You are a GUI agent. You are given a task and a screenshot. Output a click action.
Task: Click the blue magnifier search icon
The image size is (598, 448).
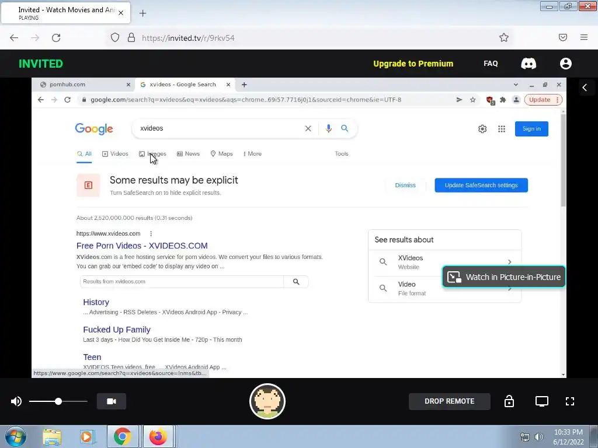[345, 128]
